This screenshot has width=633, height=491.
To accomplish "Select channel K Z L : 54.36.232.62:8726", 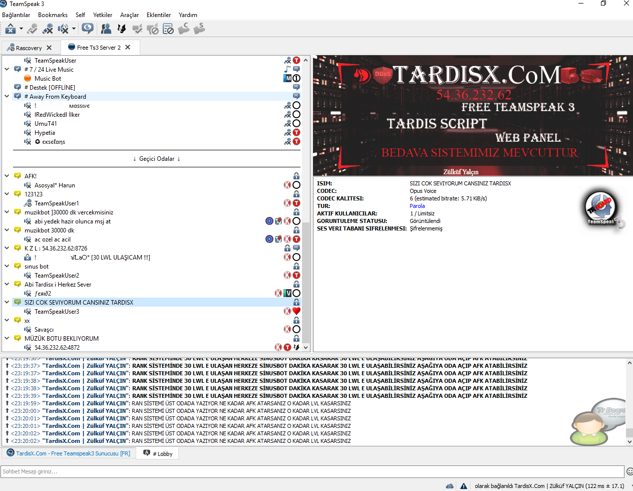I will point(56,249).
